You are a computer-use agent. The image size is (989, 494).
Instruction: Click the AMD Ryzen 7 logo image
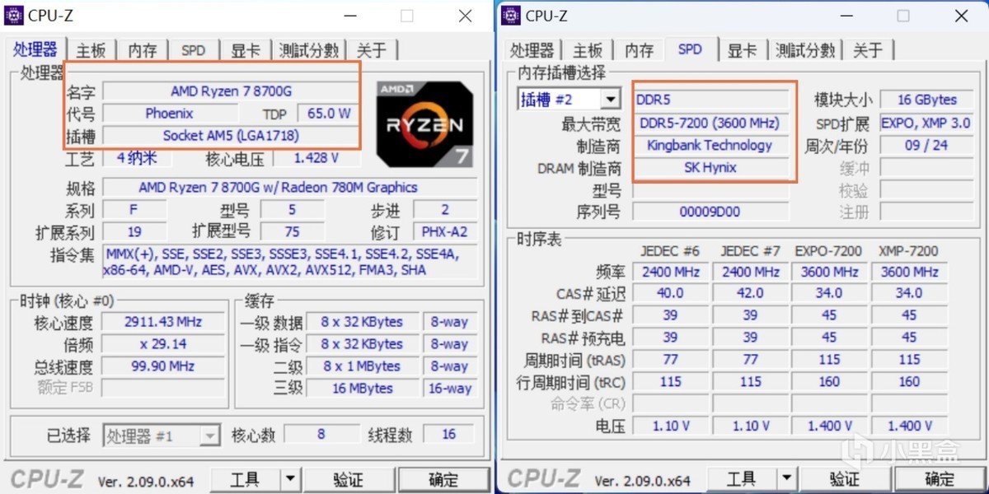click(x=425, y=123)
